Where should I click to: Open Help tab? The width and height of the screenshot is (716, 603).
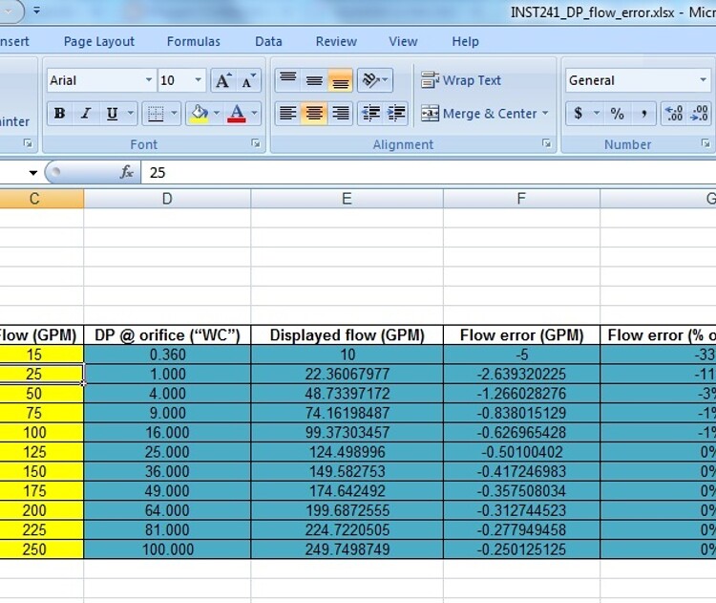point(465,42)
